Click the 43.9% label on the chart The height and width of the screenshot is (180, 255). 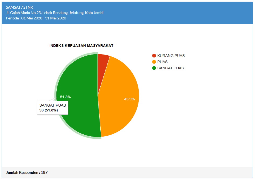click(x=129, y=99)
